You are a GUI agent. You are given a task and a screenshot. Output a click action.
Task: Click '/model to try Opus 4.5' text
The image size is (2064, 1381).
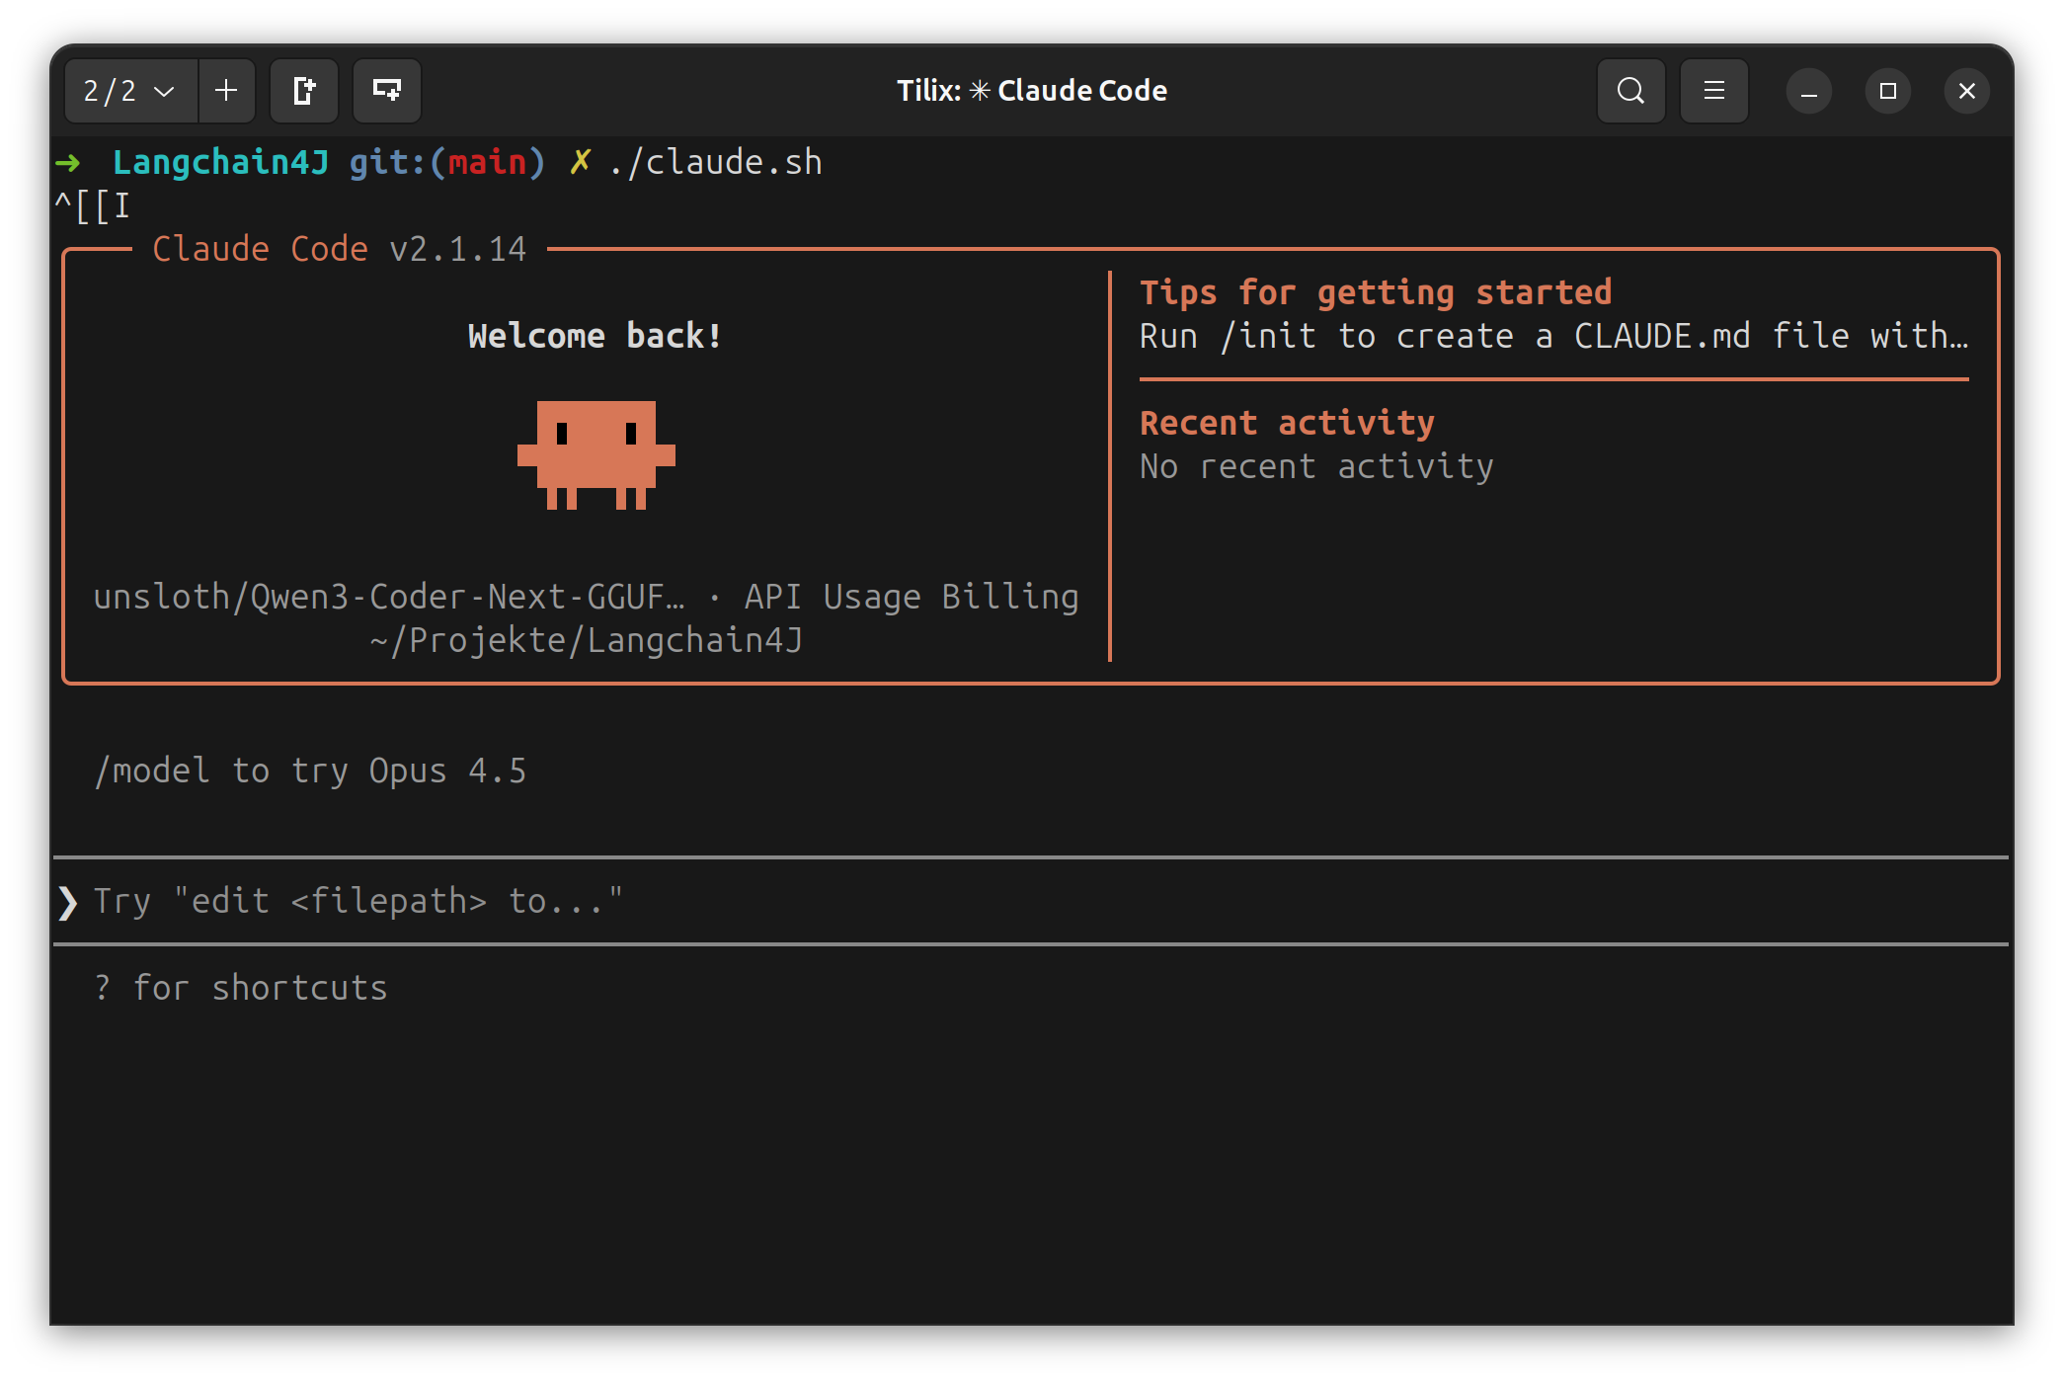[310, 771]
